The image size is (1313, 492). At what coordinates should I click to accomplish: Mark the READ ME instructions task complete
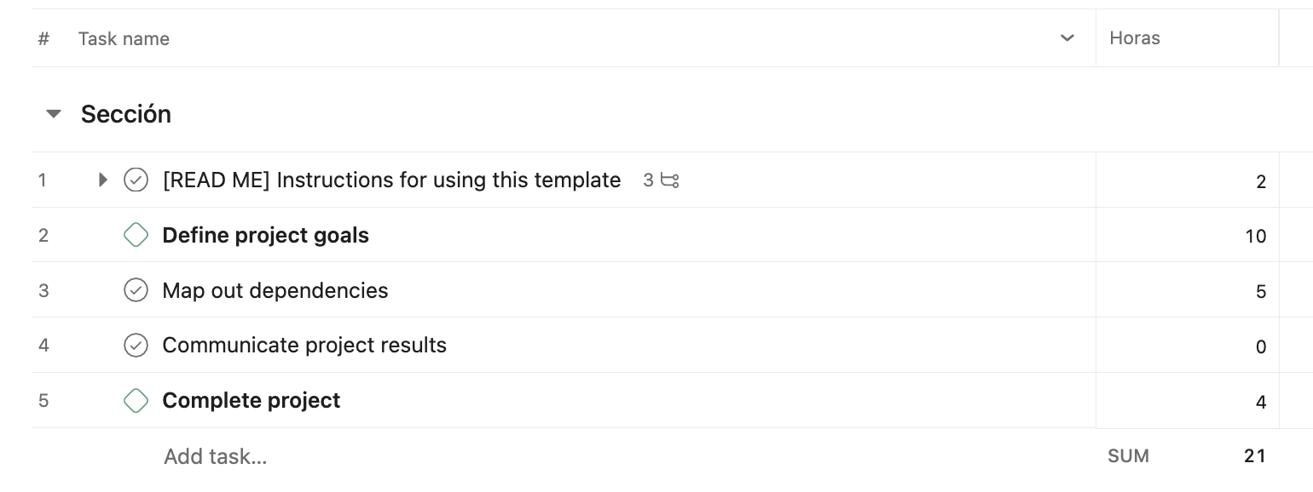[x=136, y=180]
